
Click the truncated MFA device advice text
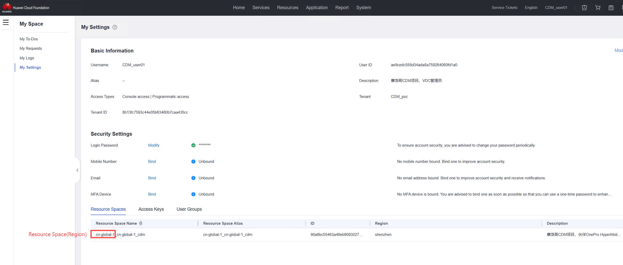pyautogui.click(x=504, y=194)
